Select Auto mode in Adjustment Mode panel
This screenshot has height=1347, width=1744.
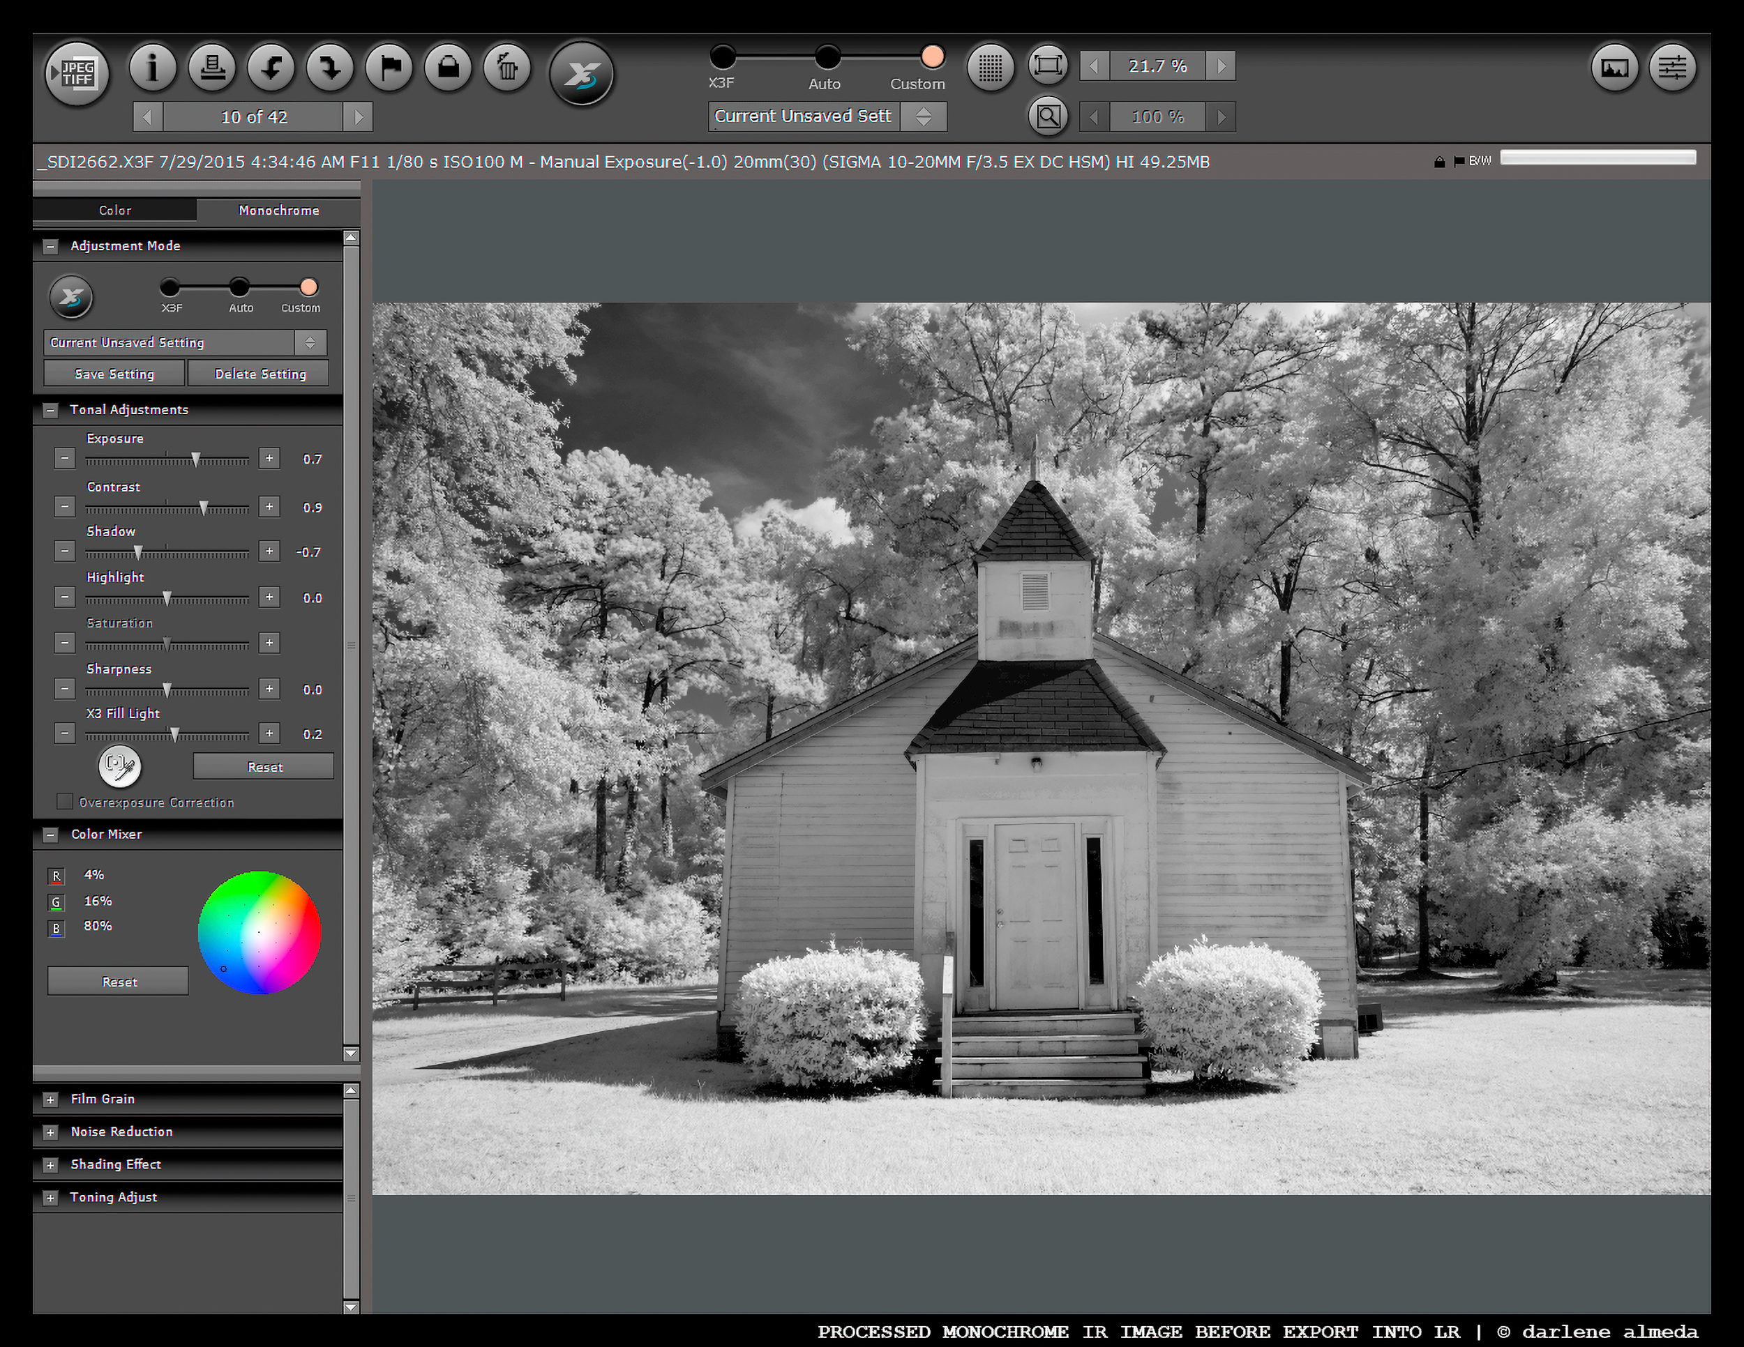pyautogui.click(x=239, y=287)
